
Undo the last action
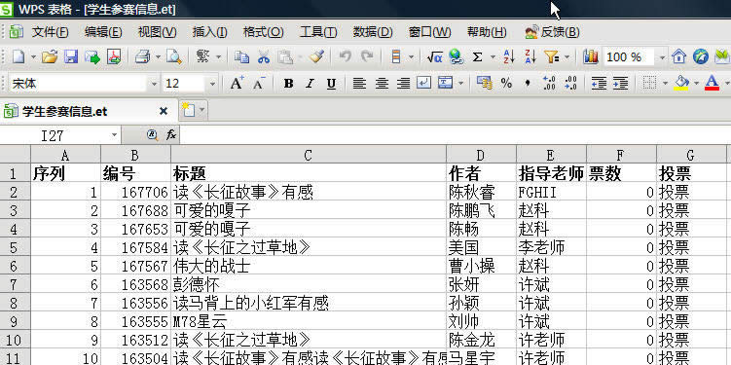345,56
